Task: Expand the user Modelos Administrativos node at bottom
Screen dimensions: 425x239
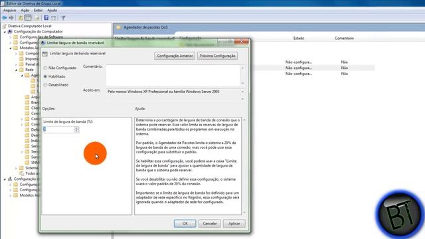Action: (11, 195)
